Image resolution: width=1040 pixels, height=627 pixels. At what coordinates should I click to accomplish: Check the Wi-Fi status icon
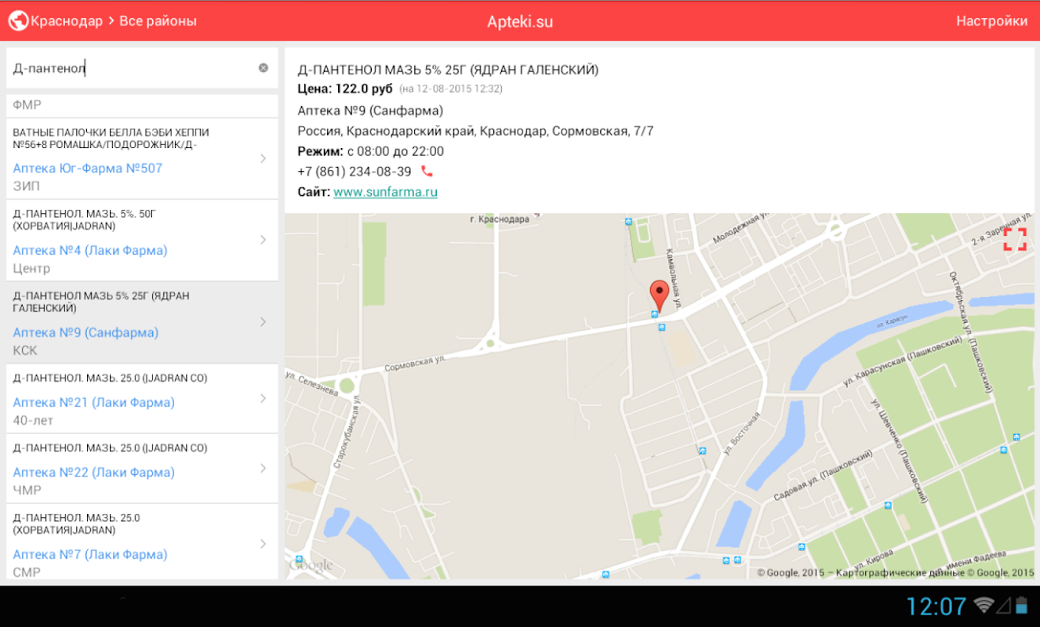point(984,605)
